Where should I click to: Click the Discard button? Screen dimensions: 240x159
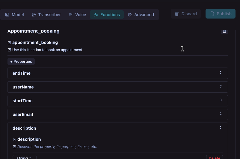186,14
